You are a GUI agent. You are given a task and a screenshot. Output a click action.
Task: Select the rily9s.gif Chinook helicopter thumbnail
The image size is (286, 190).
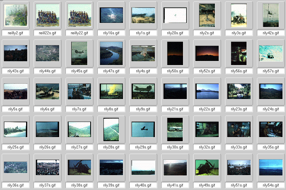[x=143, y=91]
